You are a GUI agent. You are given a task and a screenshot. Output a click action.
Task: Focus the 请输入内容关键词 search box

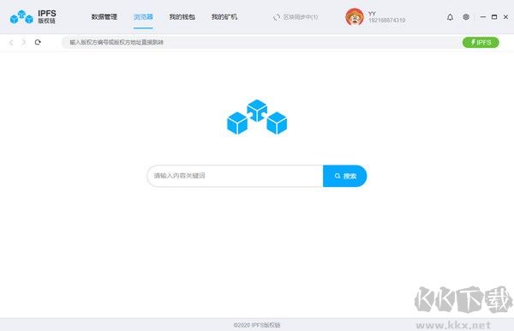click(235, 176)
